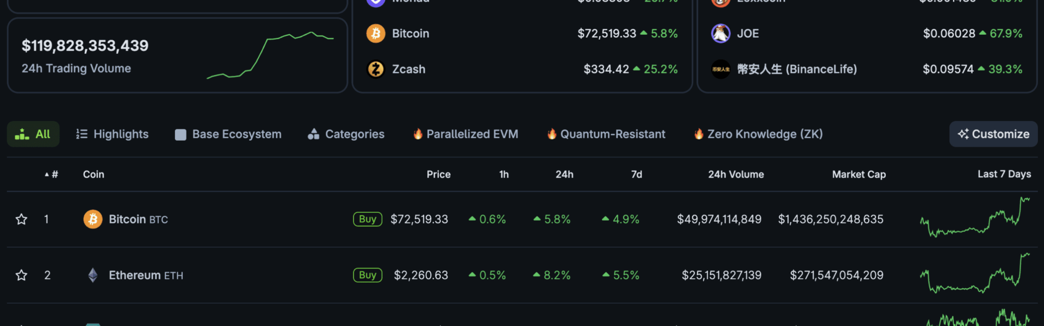Click the JOE token avatar icon

pos(720,34)
